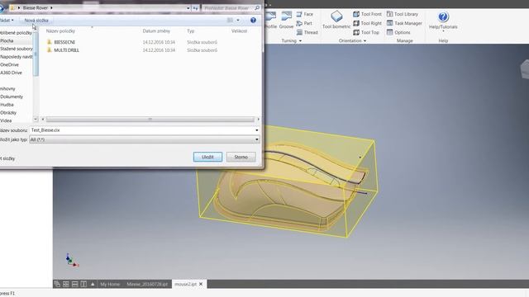Select the mouse2.ipt tab

pyautogui.click(x=185, y=284)
